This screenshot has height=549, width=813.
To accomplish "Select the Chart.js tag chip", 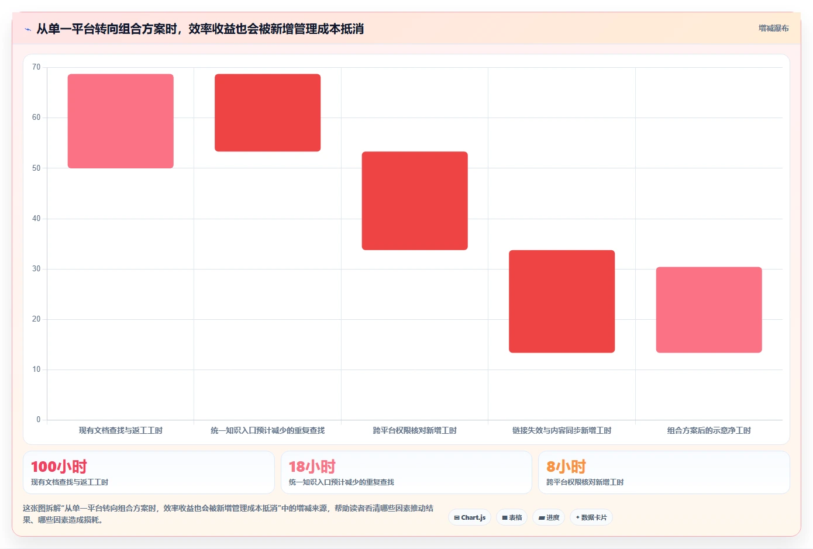I will (470, 517).
